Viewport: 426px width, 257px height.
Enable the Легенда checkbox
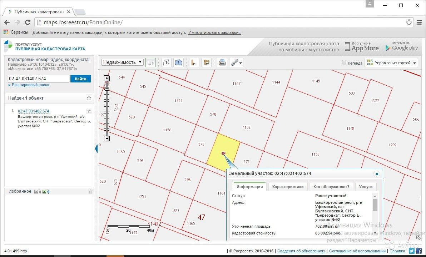coord(344,62)
